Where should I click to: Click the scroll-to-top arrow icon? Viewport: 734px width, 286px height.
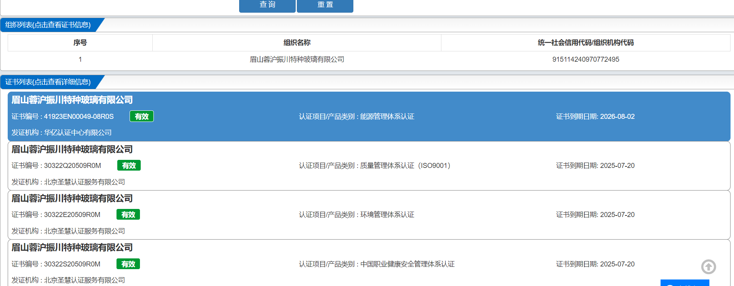coord(708,267)
